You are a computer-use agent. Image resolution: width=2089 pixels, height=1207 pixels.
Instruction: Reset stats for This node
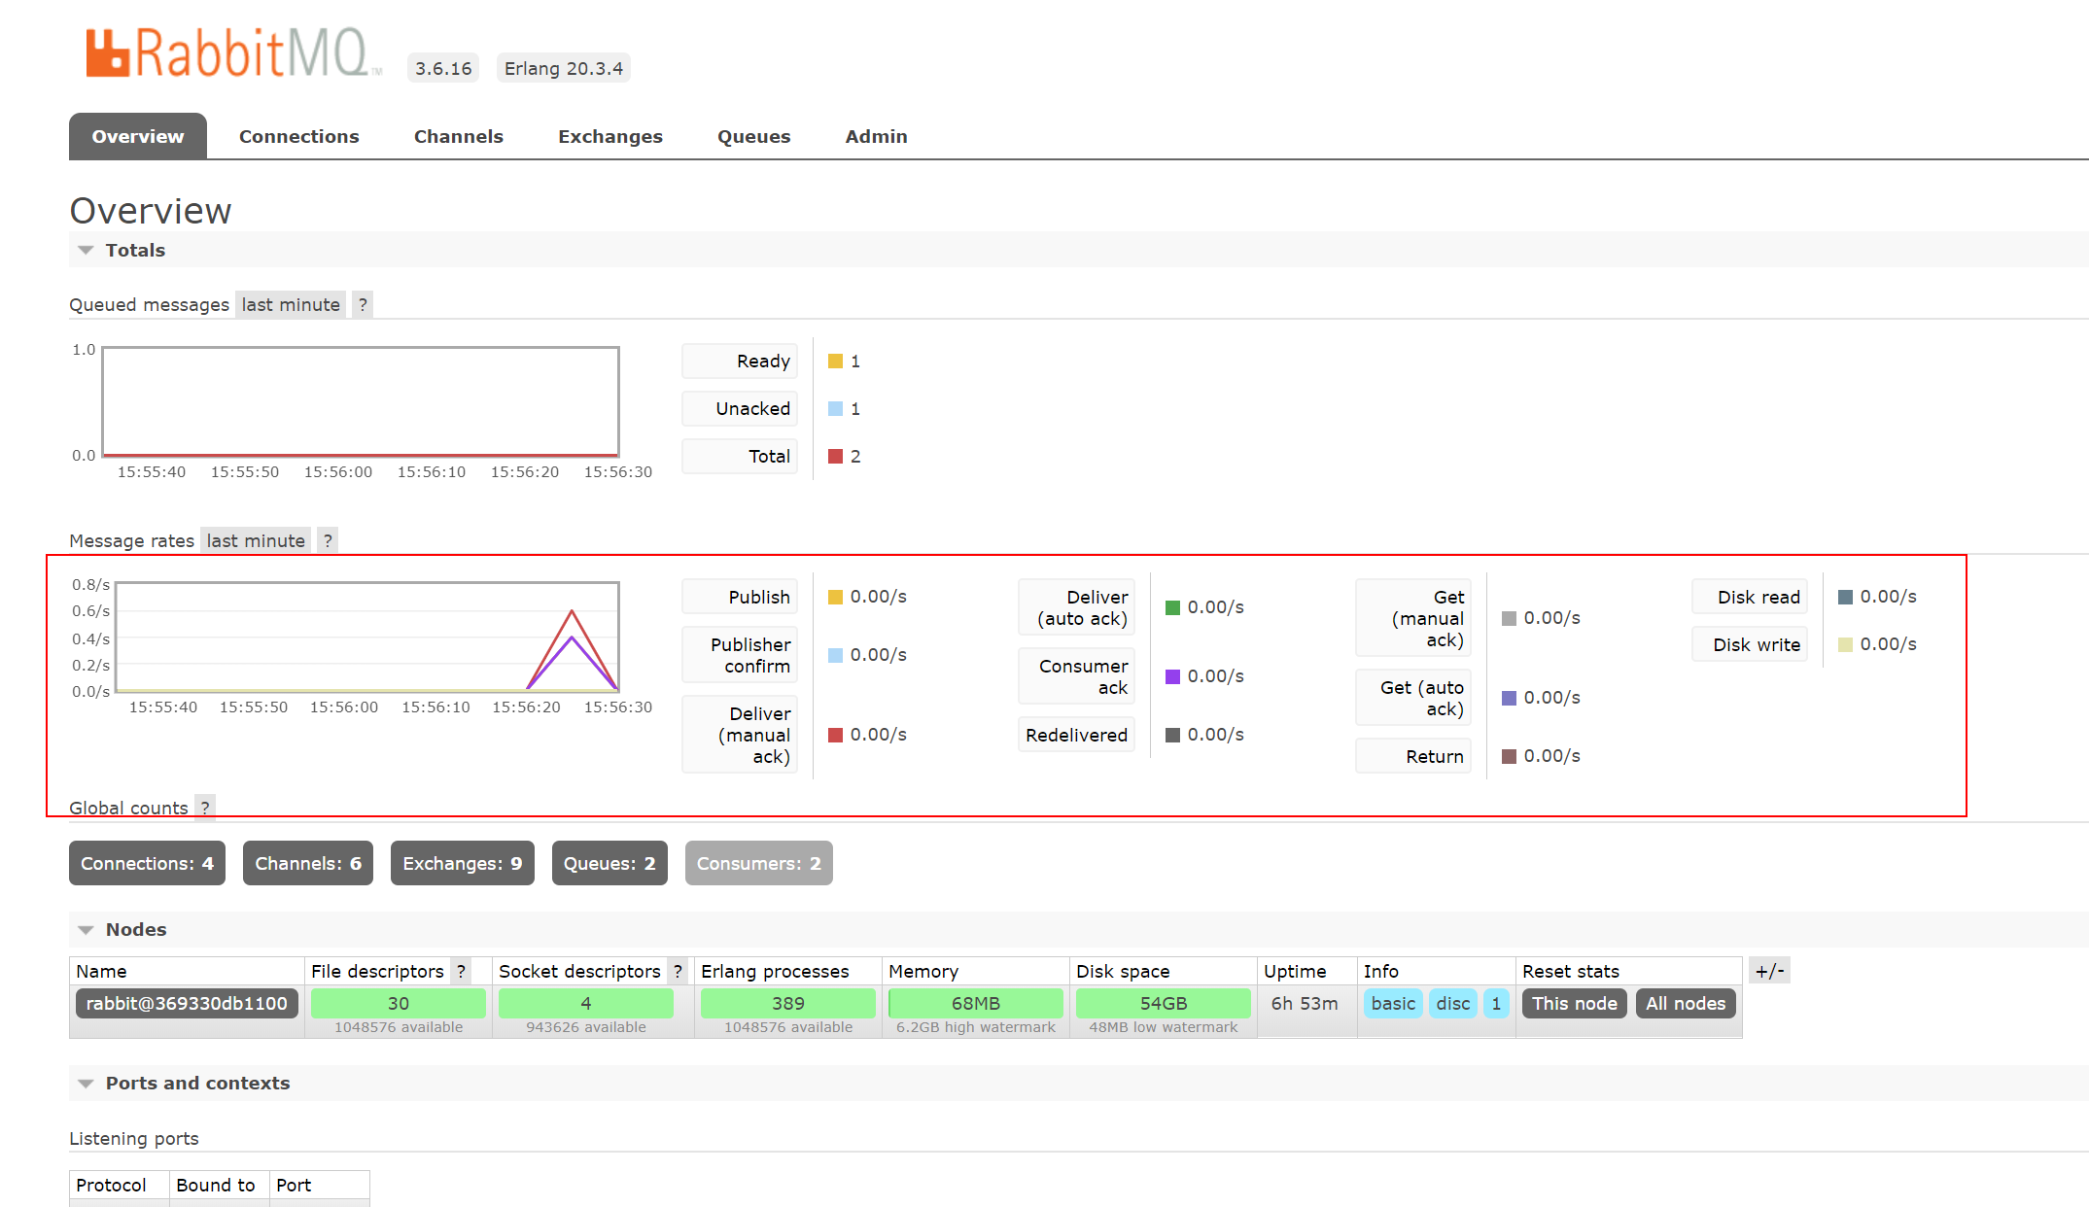pos(1574,1003)
